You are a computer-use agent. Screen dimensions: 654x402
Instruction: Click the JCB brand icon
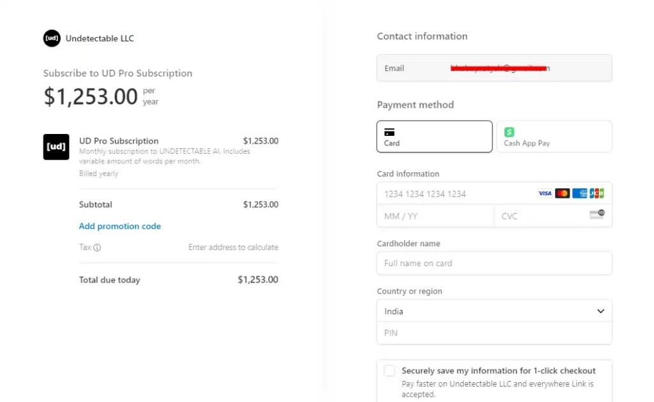pyautogui.click(x=597, y=193)
